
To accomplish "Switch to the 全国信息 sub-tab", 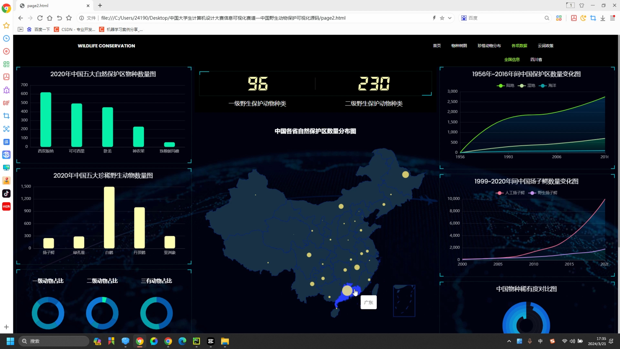I will tap(512, 60).
